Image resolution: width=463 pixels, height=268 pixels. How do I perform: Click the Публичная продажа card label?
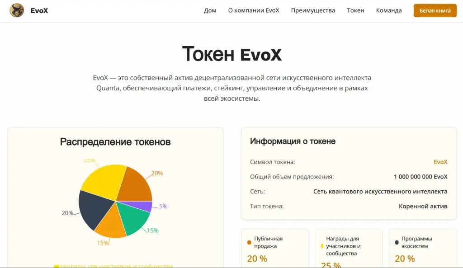click(269, 242)
